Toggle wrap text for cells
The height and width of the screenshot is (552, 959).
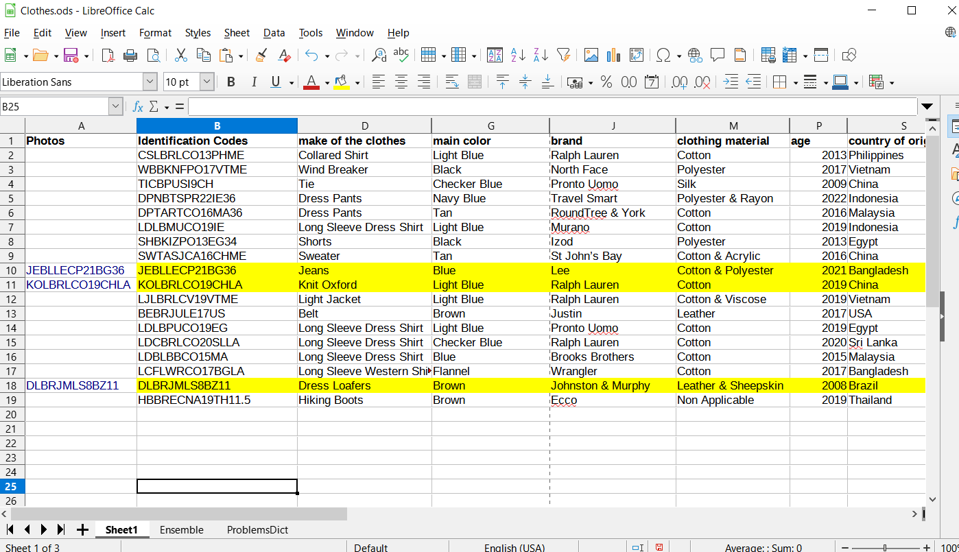coord(451,82)
